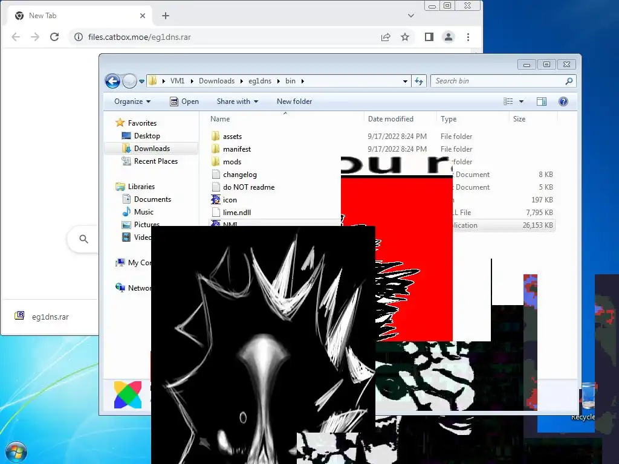Viewport: 619px width, 464px height.
Task: Open Chrome three-dot menu
Action: point(468,37)
